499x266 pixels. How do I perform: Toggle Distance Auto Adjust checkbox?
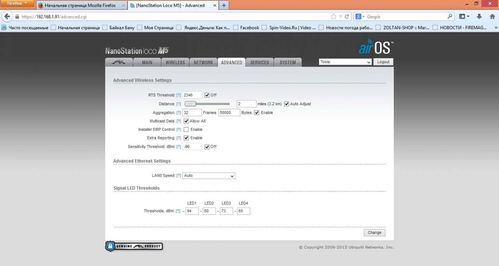pyautogui.click(x=287, y=104)
